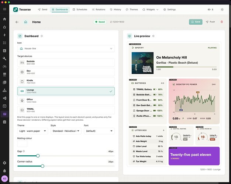
Task: Select the Office target device
Action: coord(66,100)
